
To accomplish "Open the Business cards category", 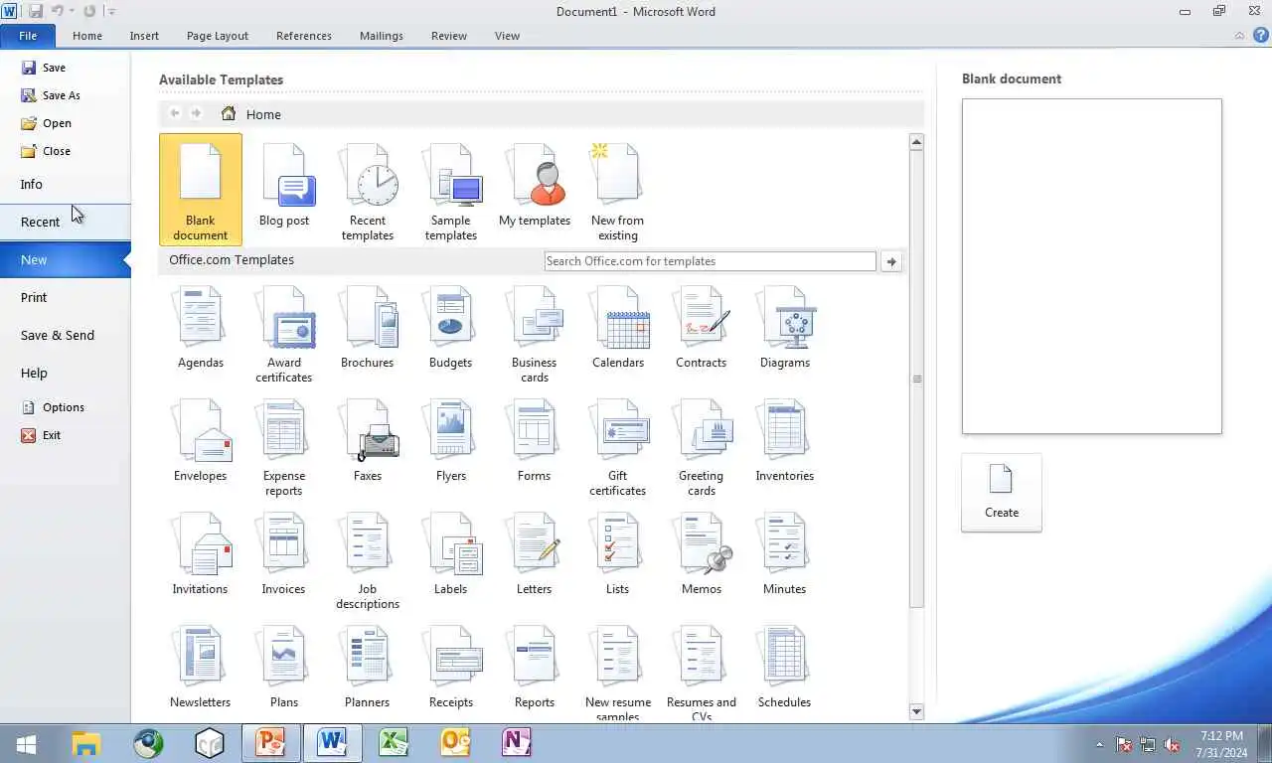I will 535,335.
